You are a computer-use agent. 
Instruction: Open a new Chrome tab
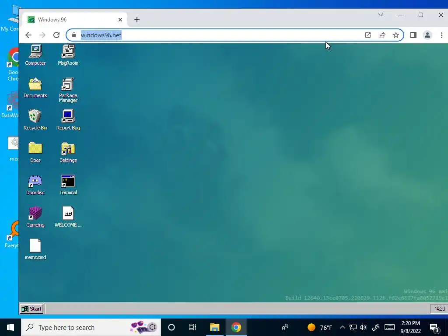[137, 20]
